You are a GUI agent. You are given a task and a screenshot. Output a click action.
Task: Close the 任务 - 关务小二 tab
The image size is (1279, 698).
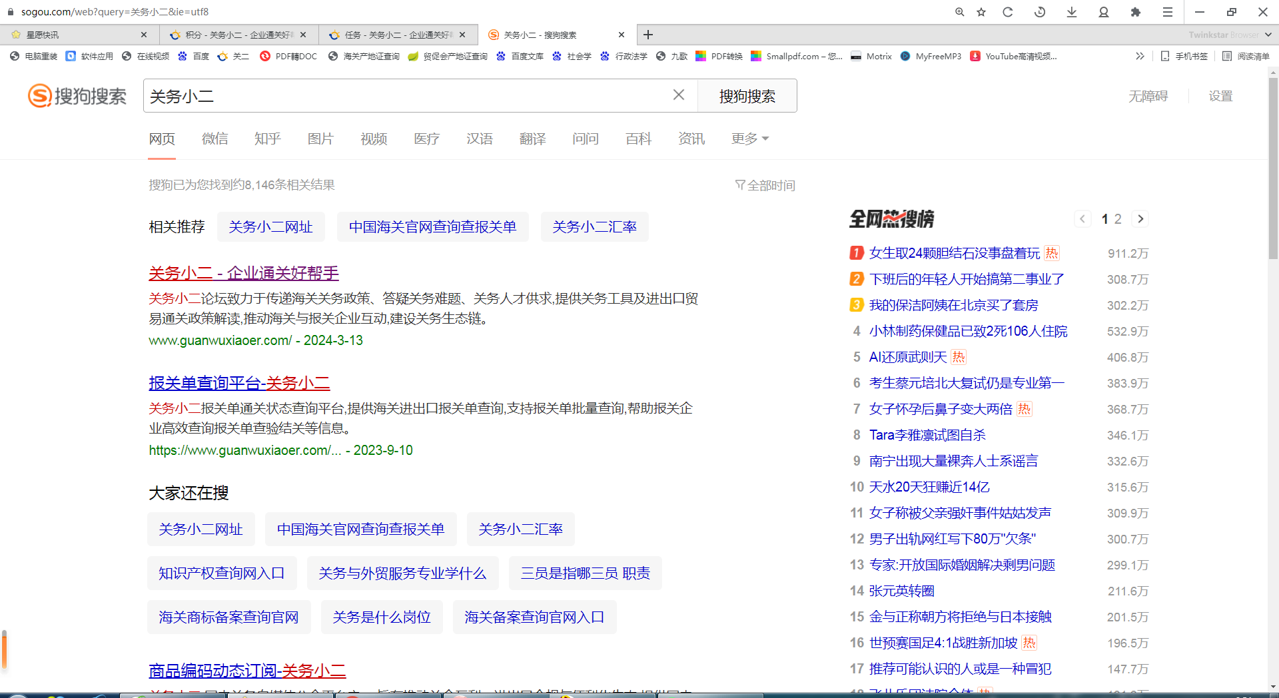(462, 35)
